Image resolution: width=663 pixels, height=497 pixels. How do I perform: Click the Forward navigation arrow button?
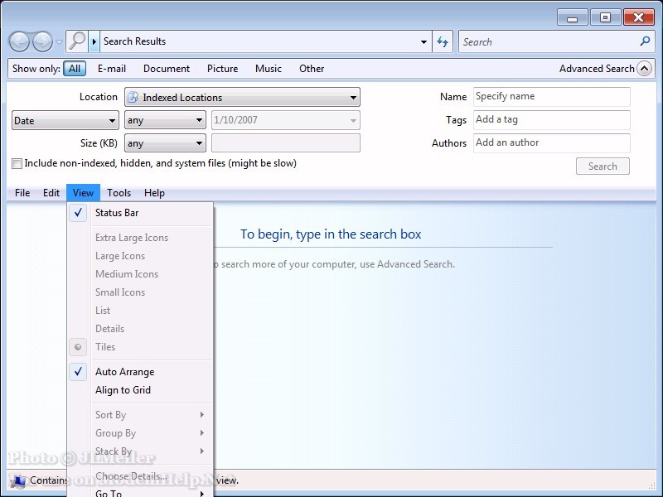[x=42, y=41]
